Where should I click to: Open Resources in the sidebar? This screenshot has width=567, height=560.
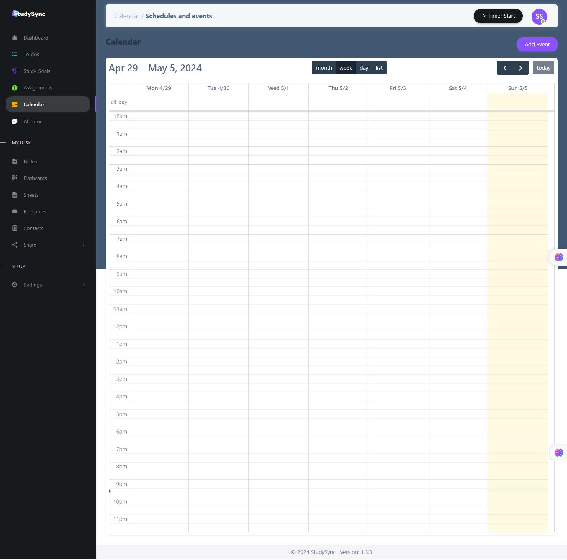(35, 211)
